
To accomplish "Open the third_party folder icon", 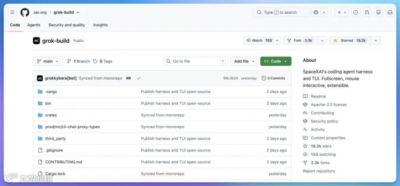I will pos(40,138).
